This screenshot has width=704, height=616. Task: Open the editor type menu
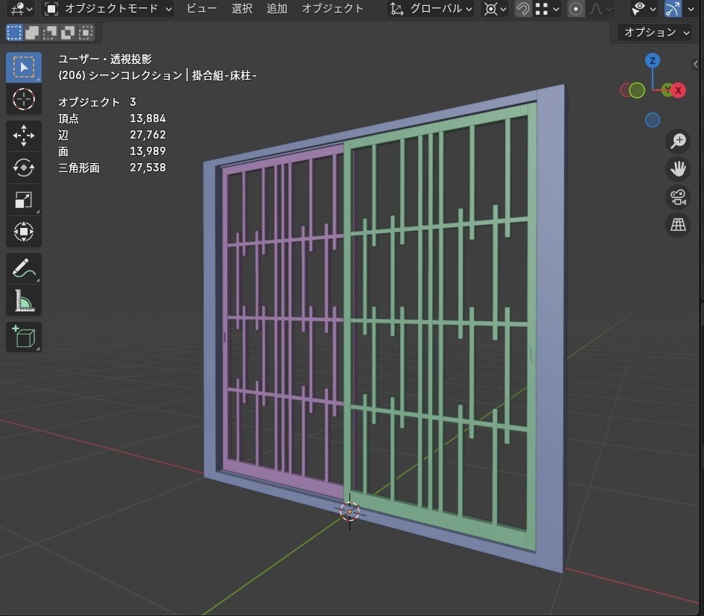22,8
